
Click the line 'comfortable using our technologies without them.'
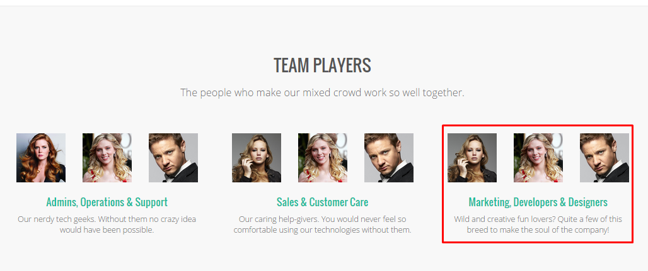(322, 230)
